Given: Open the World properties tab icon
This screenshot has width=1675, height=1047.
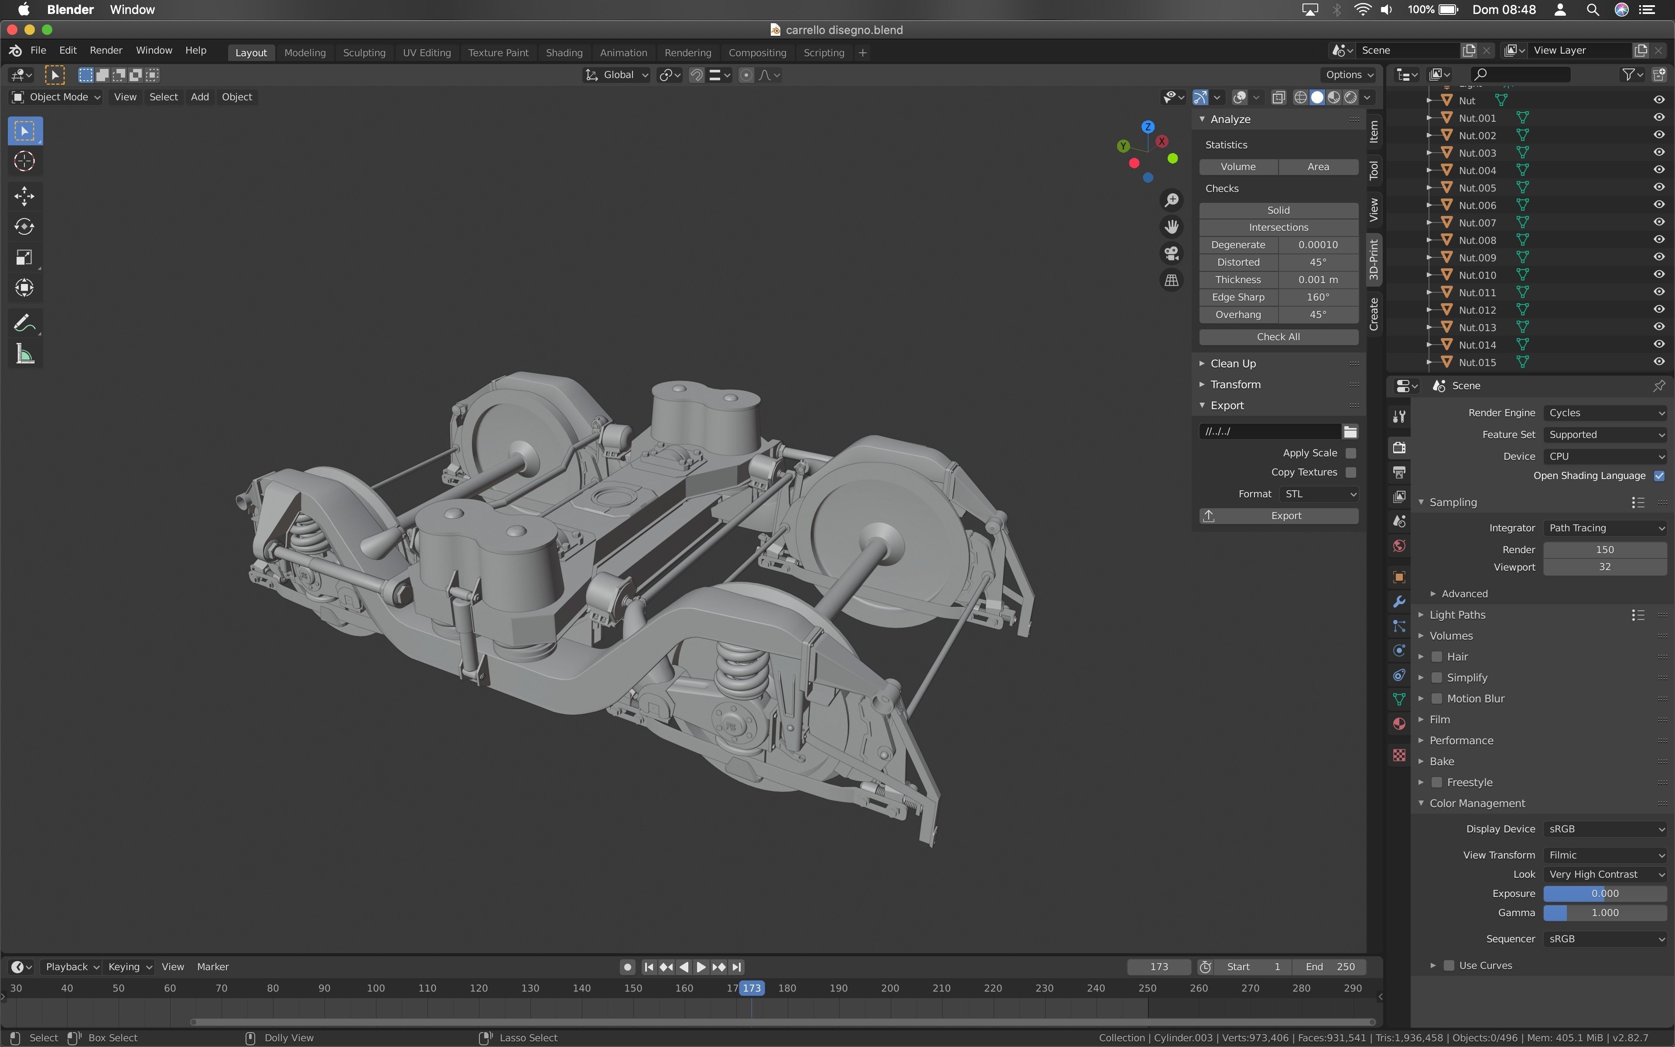Looking at the screenshot, I should 1399,546.
